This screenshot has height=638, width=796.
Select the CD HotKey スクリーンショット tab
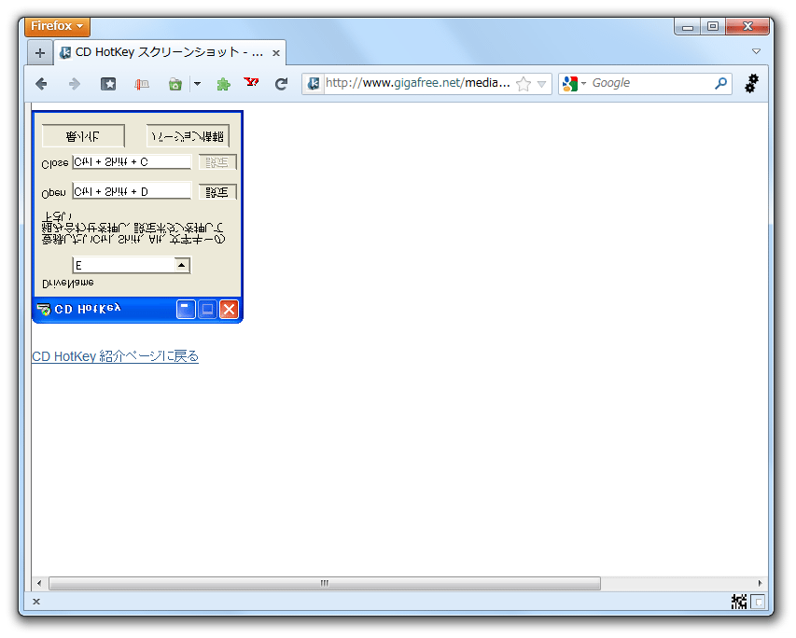(x=170, y=53)
